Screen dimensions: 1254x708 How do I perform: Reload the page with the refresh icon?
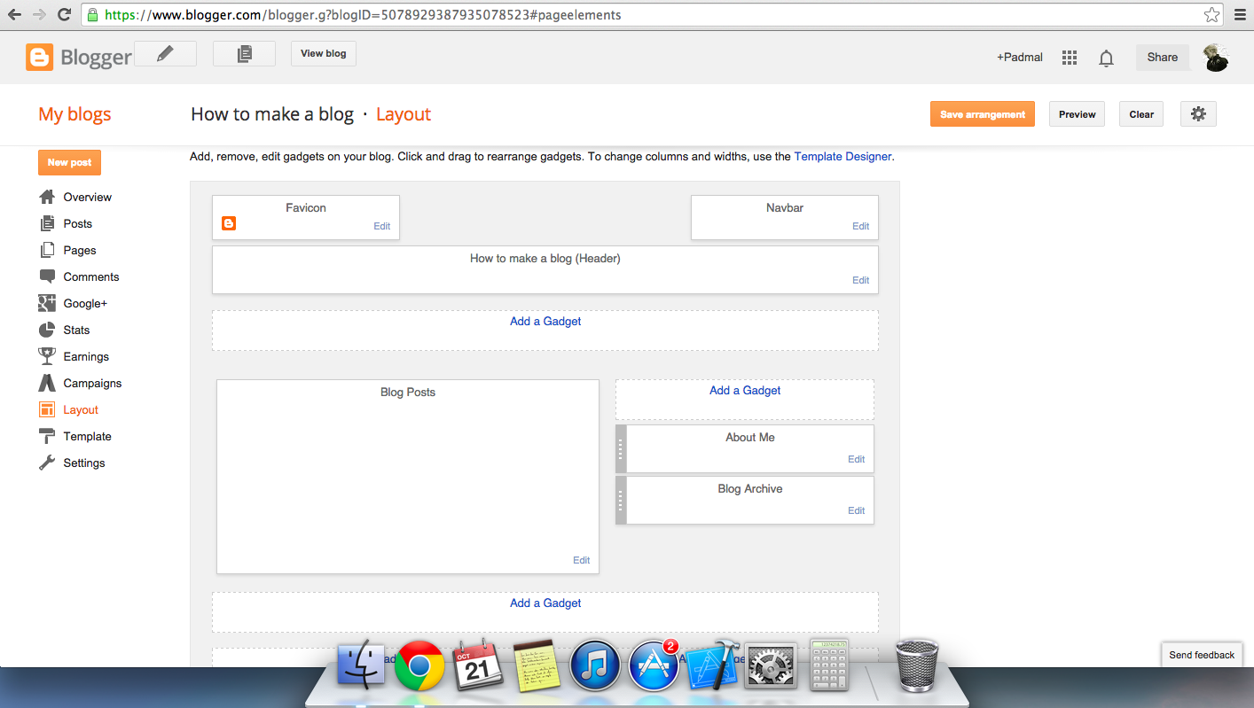[64, 14]
